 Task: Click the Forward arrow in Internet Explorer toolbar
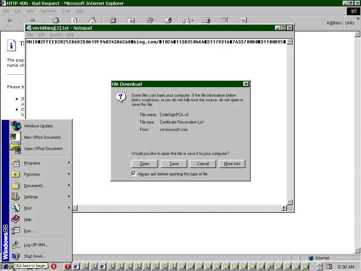(x=33, y=21)
